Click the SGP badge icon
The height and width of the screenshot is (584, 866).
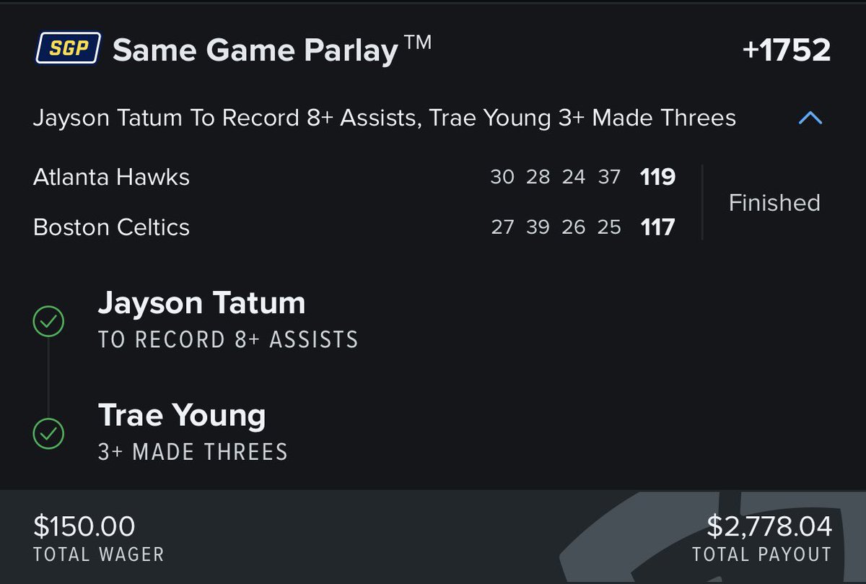tap(67, 51)
